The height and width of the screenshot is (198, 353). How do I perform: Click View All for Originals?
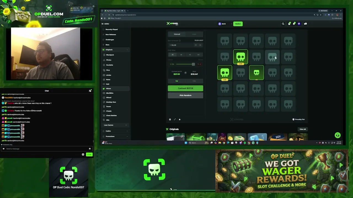[x=303, y=129]
